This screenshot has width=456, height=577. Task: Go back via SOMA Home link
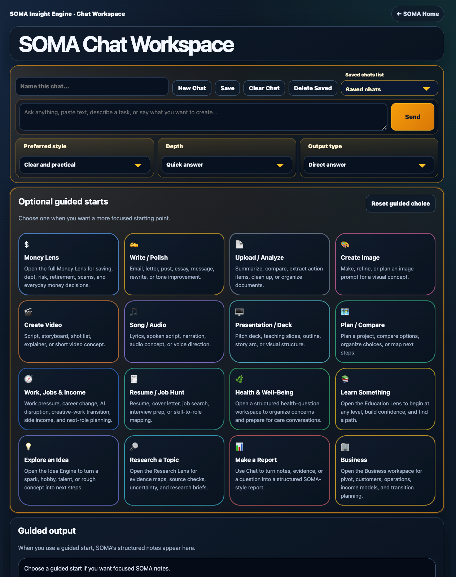coord(417,14)
